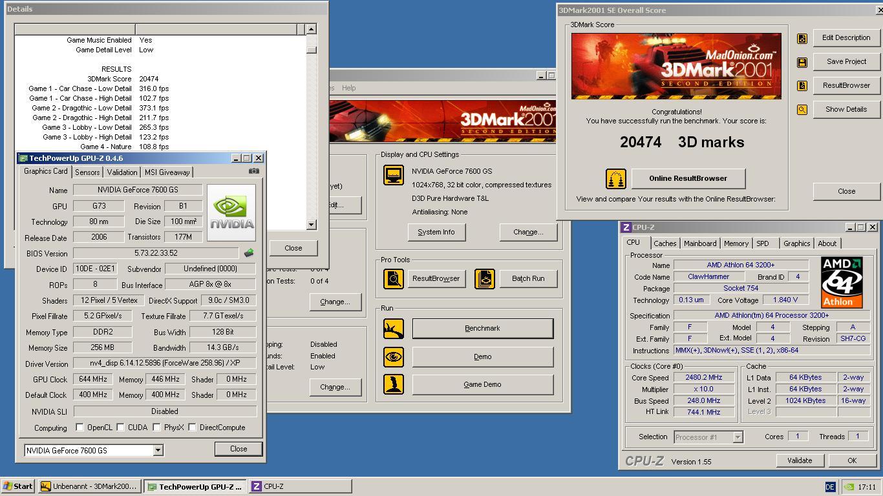Click the Display and CPU Settings monitor icon
Screen dimensions: 883x496
tap(394, 175)
